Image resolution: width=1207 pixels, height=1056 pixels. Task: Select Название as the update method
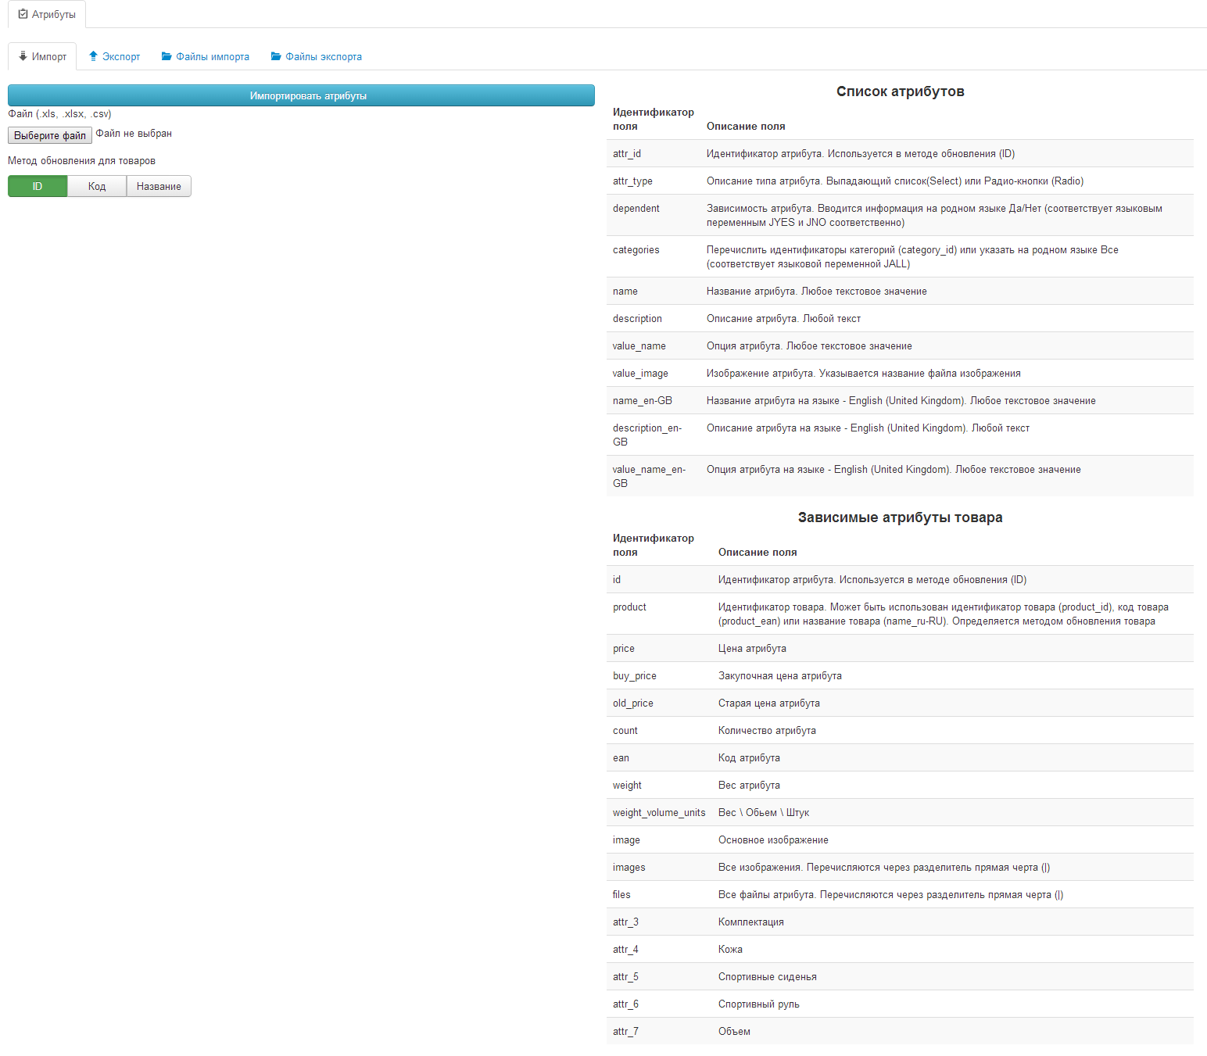(159, 186)
